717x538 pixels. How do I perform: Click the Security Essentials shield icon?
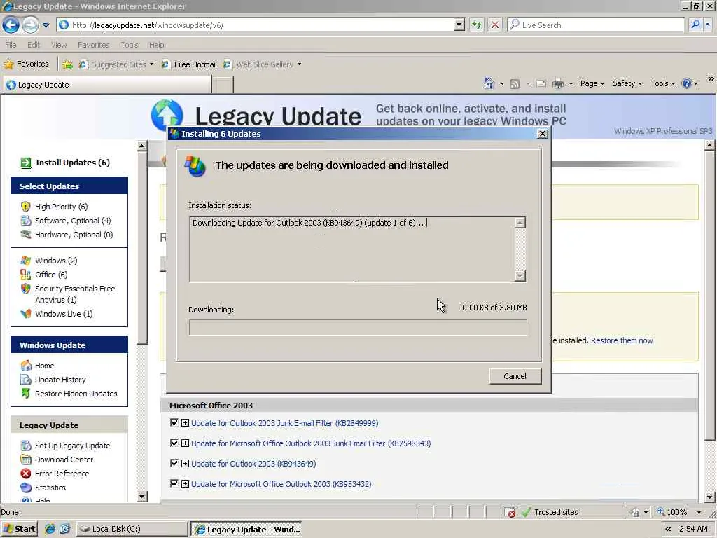click(26, 289)
